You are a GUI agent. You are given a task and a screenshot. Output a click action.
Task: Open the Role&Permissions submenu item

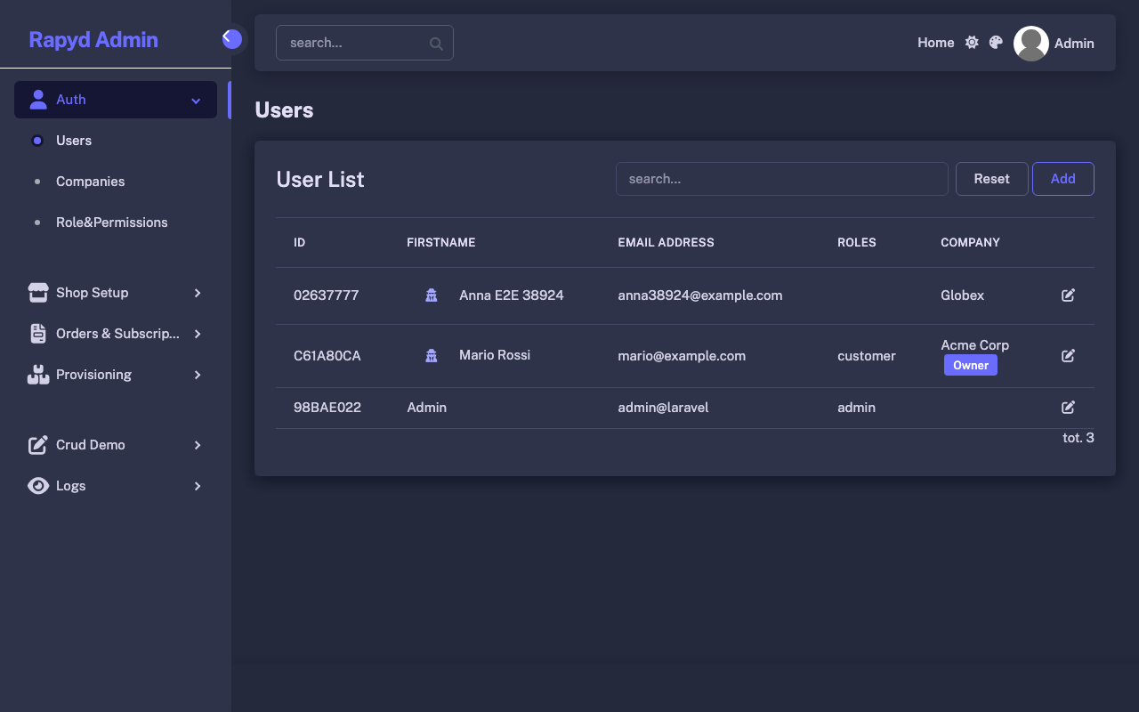tap(116, 222)
